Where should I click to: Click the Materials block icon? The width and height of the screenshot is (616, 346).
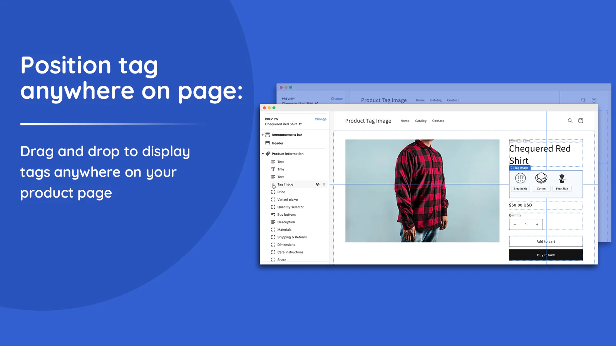273,230
